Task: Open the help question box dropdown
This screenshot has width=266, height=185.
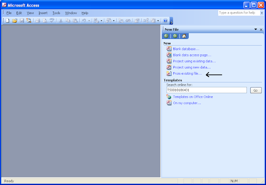Action: [x=262, y=13]
